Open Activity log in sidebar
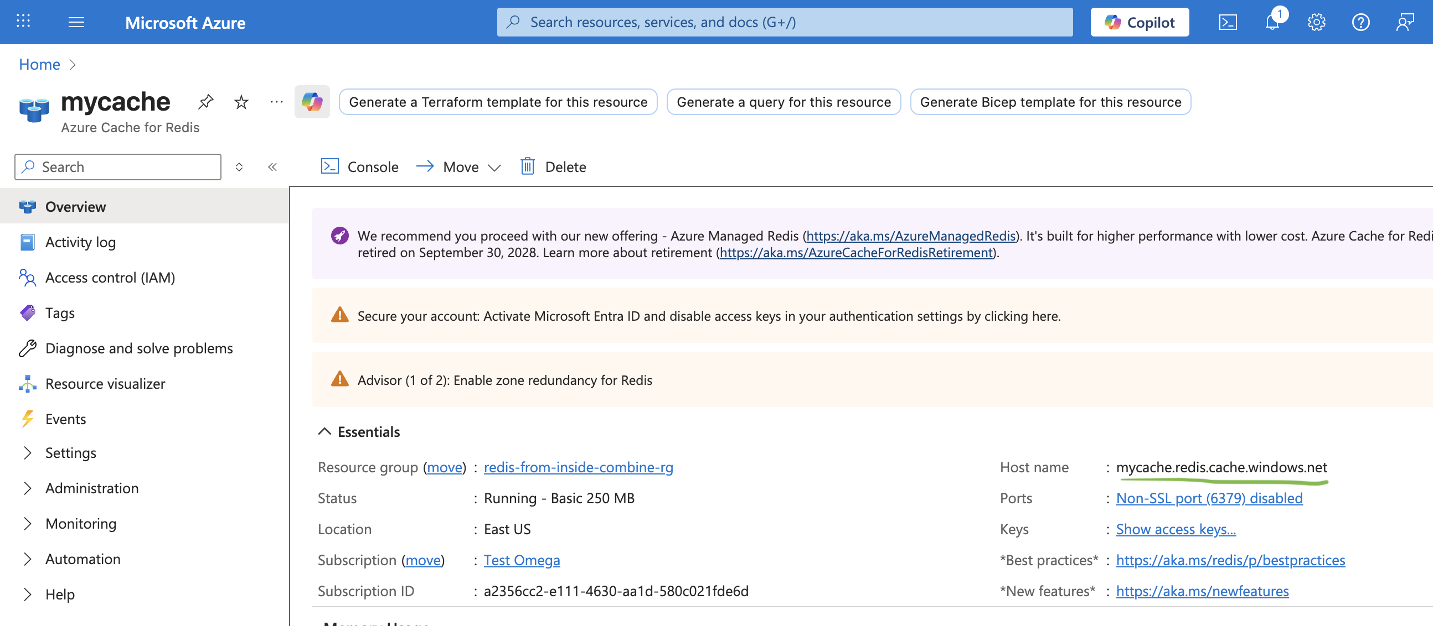 tap(81, 242)
